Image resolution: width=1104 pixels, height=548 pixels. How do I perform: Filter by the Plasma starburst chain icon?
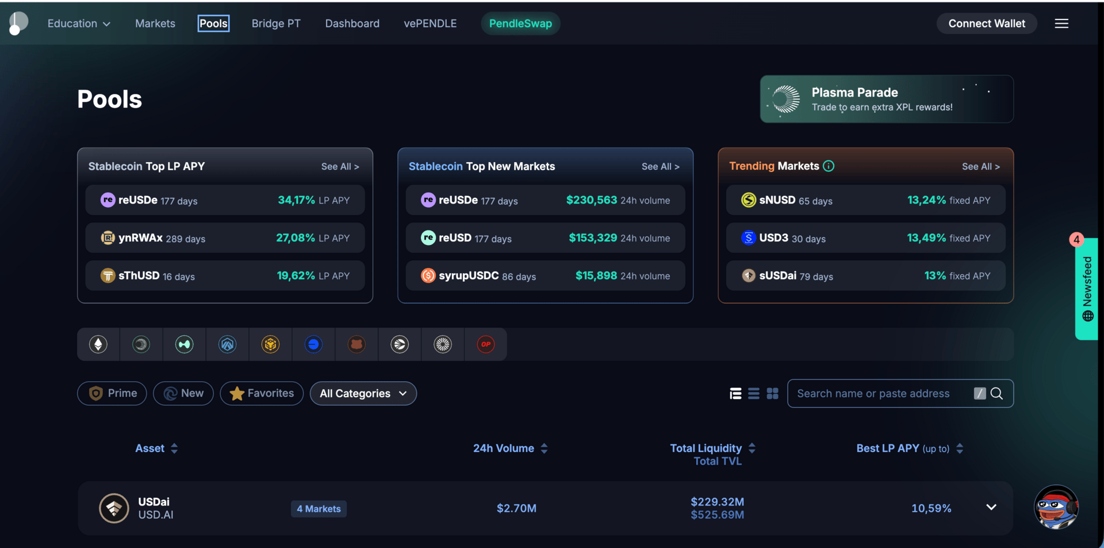click(x=443, y=344)
